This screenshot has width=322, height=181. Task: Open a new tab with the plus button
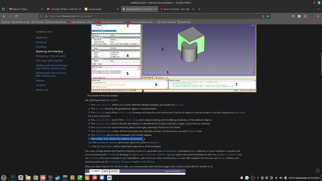[x=199, y=9]
